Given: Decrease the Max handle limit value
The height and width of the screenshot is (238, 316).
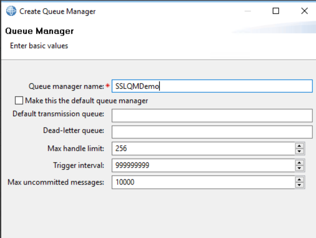Looking at the screenshot, I should tap(299, 151).
